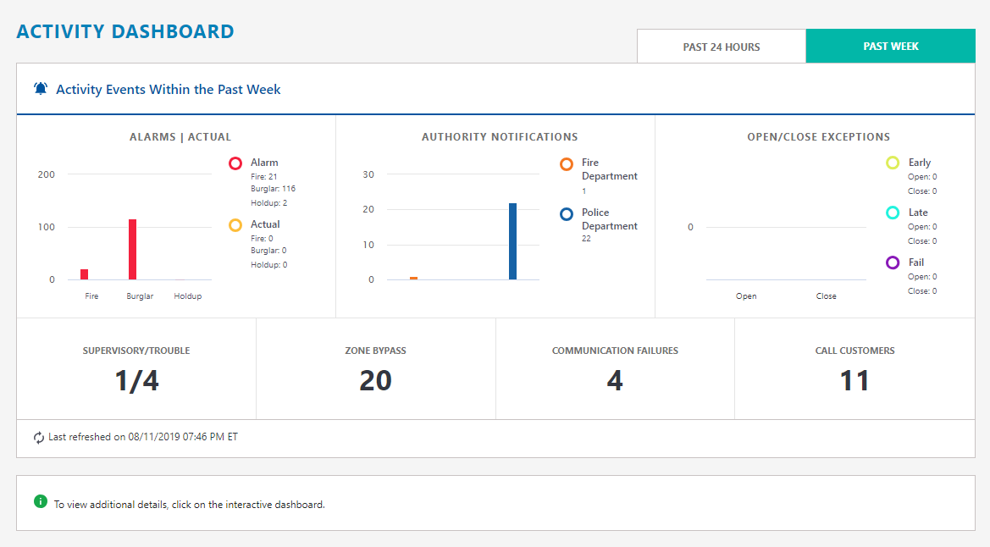Click the refresh icon beside Last refreshed

pos(39,438)
